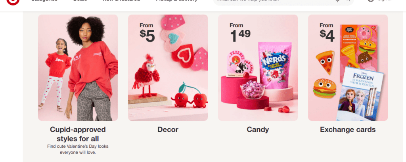Click the Decor title link
The height and width of the screenshot is (162, 406).
pyautogui.click(x=168, y=130)
